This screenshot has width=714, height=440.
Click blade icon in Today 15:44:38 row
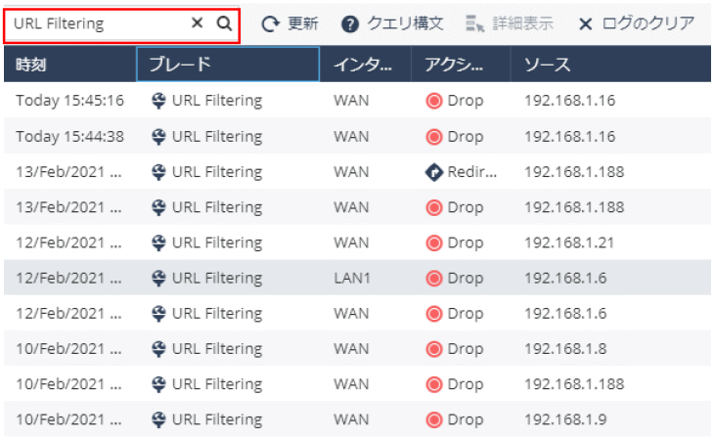(158, 136)
